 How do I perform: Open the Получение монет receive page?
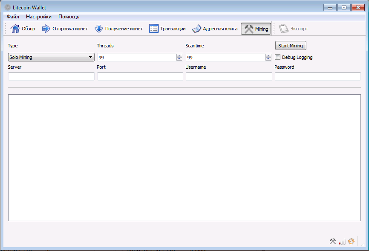(x=119, y=29)
